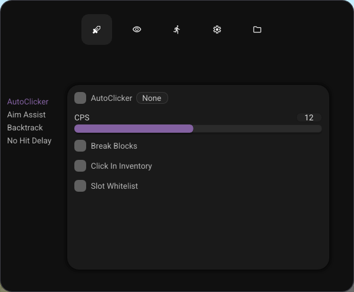The width and height of the screenshot is (354, 292).
Task: Click the Break Blocks text label
Action: (x=114, y=146)
